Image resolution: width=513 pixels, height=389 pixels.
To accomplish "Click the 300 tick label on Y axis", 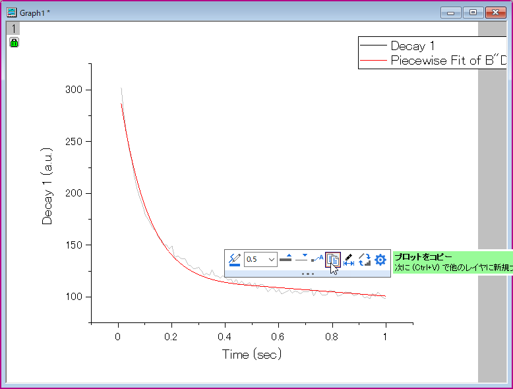I will (74, 90).
